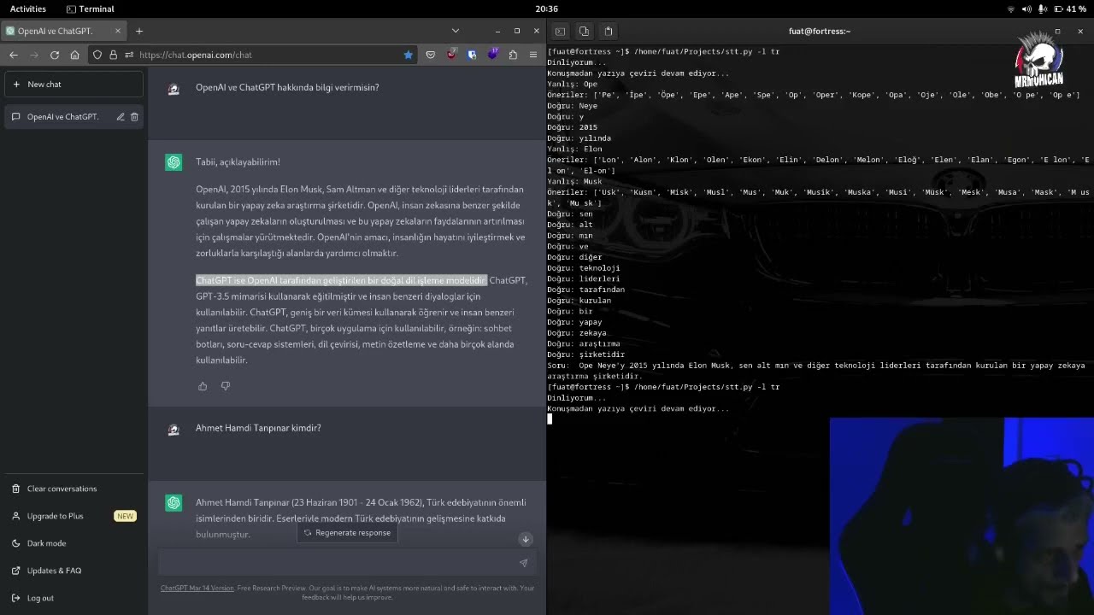Go to browser home page icon
This screenshot has height=615, width=1094.
pyautogui.click(x=75, y=55)
